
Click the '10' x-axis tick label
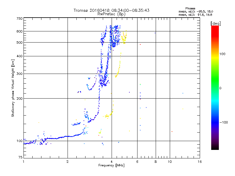pyautogui.click(x=170, y=162)
